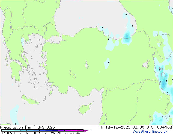Select the 10–15 mm blue legend swatch
The image size is (173, 134).
pyautogui.click(x=37, y=131)
